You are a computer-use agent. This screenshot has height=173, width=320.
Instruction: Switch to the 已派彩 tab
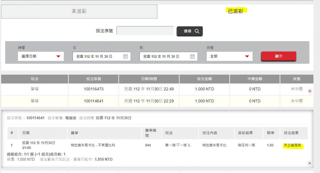click(236, 11)
